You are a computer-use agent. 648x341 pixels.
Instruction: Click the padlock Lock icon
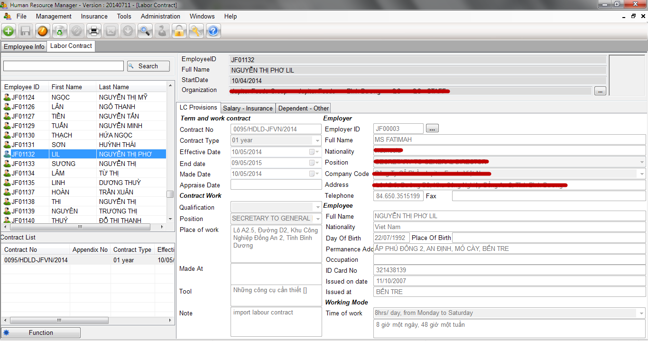tap(179, 31)
